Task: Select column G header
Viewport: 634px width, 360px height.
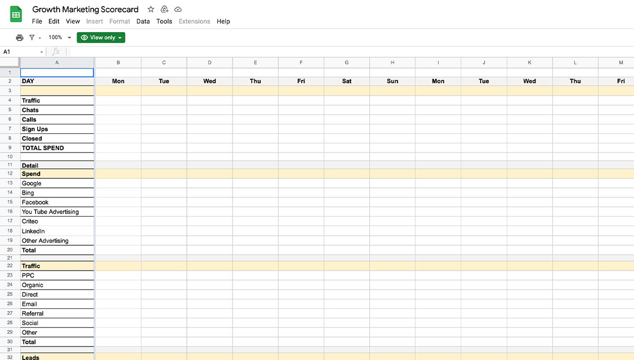Action: coord(346,62)
